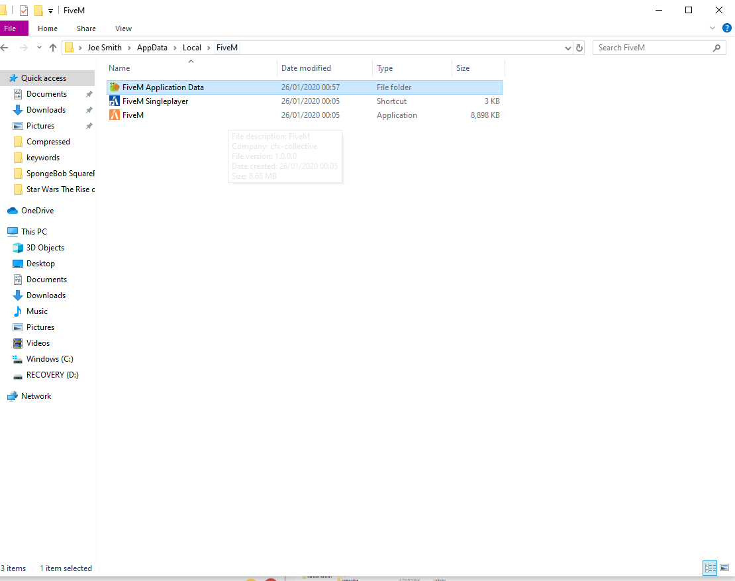Open Help with the question mark icon
Image resolution: width=735 pixels, height=581 pixels.
pyautogui.click(x=726, y=28)
